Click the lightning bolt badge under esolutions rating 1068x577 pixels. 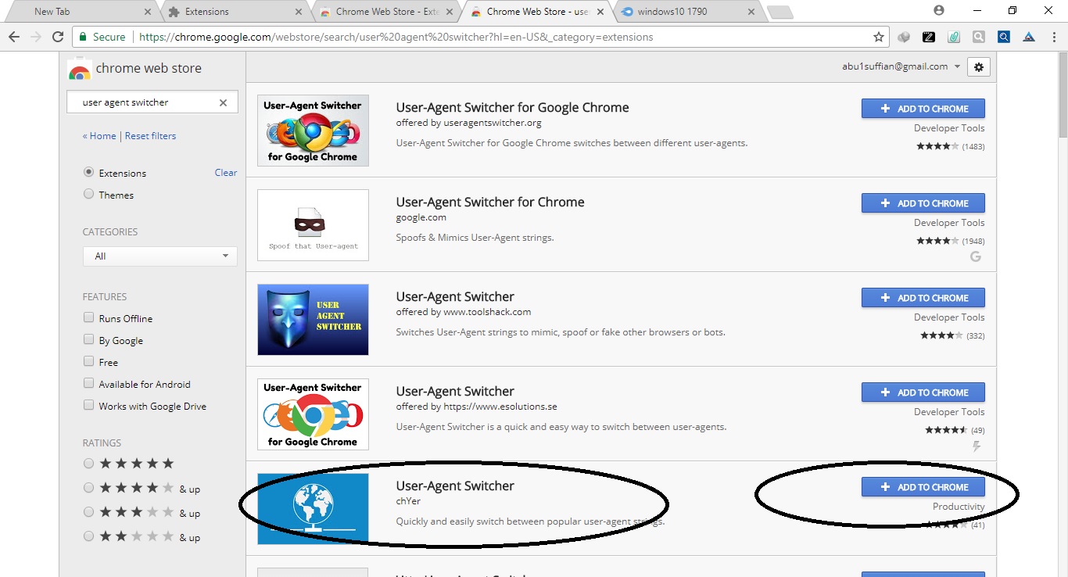(976, 446)
